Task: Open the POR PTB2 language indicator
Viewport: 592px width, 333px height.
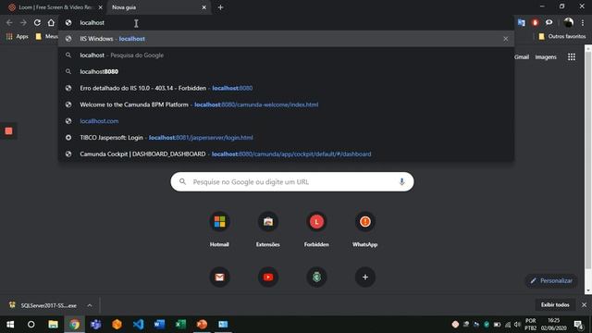Action: click(x=530, y=325)
